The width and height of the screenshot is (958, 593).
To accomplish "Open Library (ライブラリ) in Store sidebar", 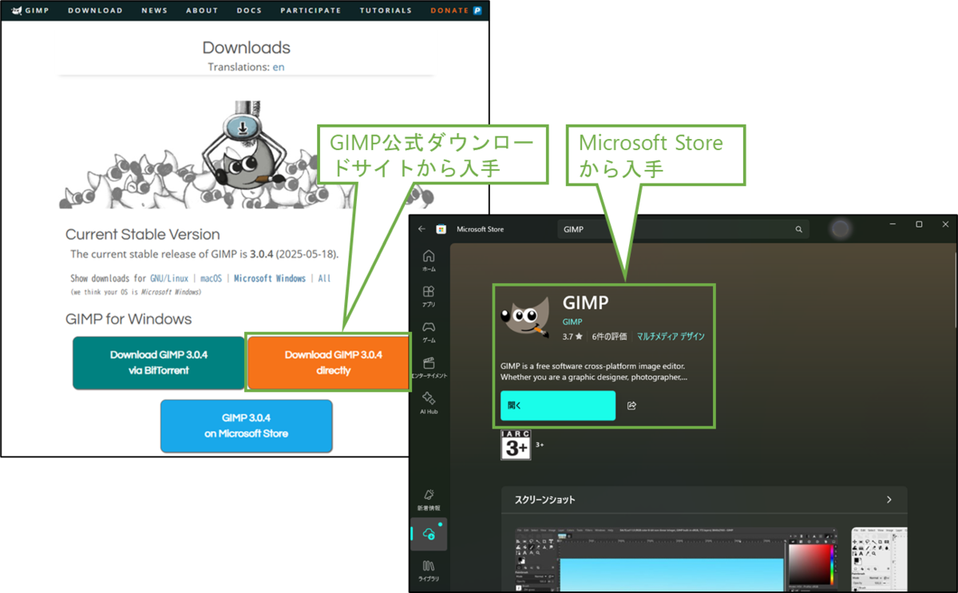I will point(429,571).
